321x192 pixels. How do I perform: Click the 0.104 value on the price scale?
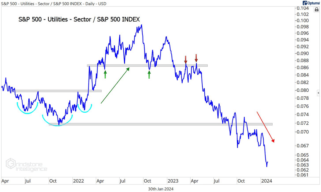coord(303,8)
